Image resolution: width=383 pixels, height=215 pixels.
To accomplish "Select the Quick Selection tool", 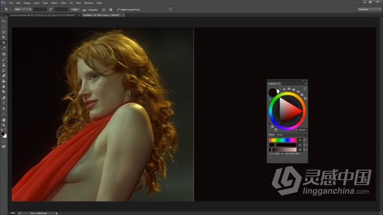I will pos(4,38).
